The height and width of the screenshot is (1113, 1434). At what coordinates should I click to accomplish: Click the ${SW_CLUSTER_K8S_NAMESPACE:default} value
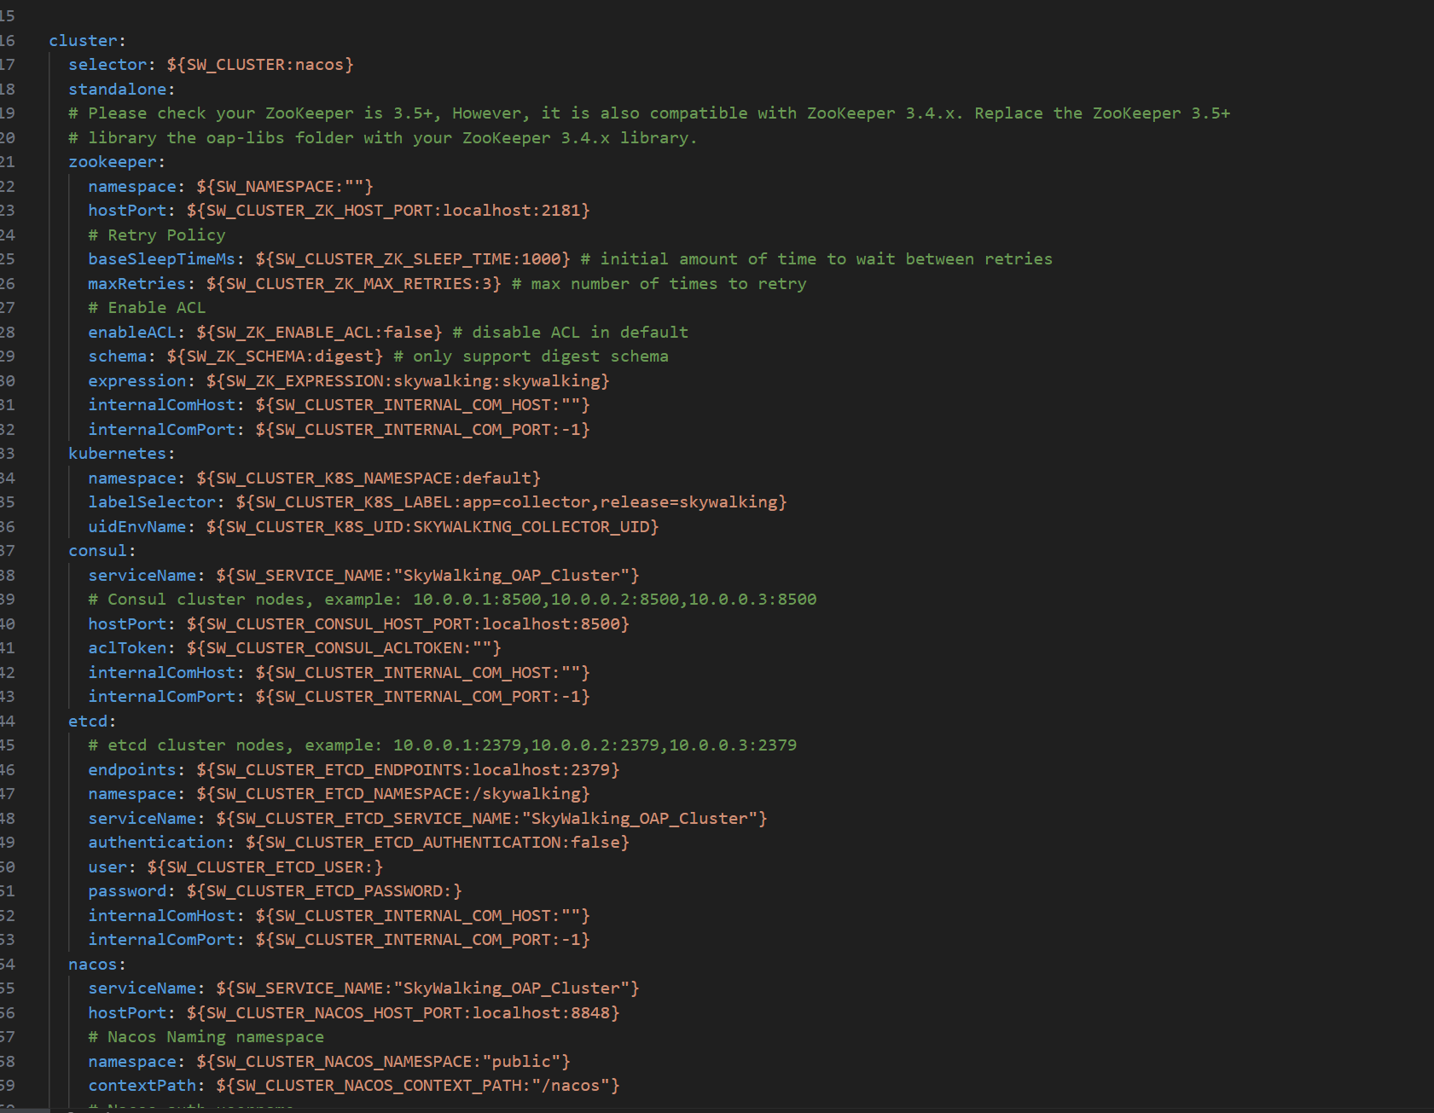[x=369, y=478]
